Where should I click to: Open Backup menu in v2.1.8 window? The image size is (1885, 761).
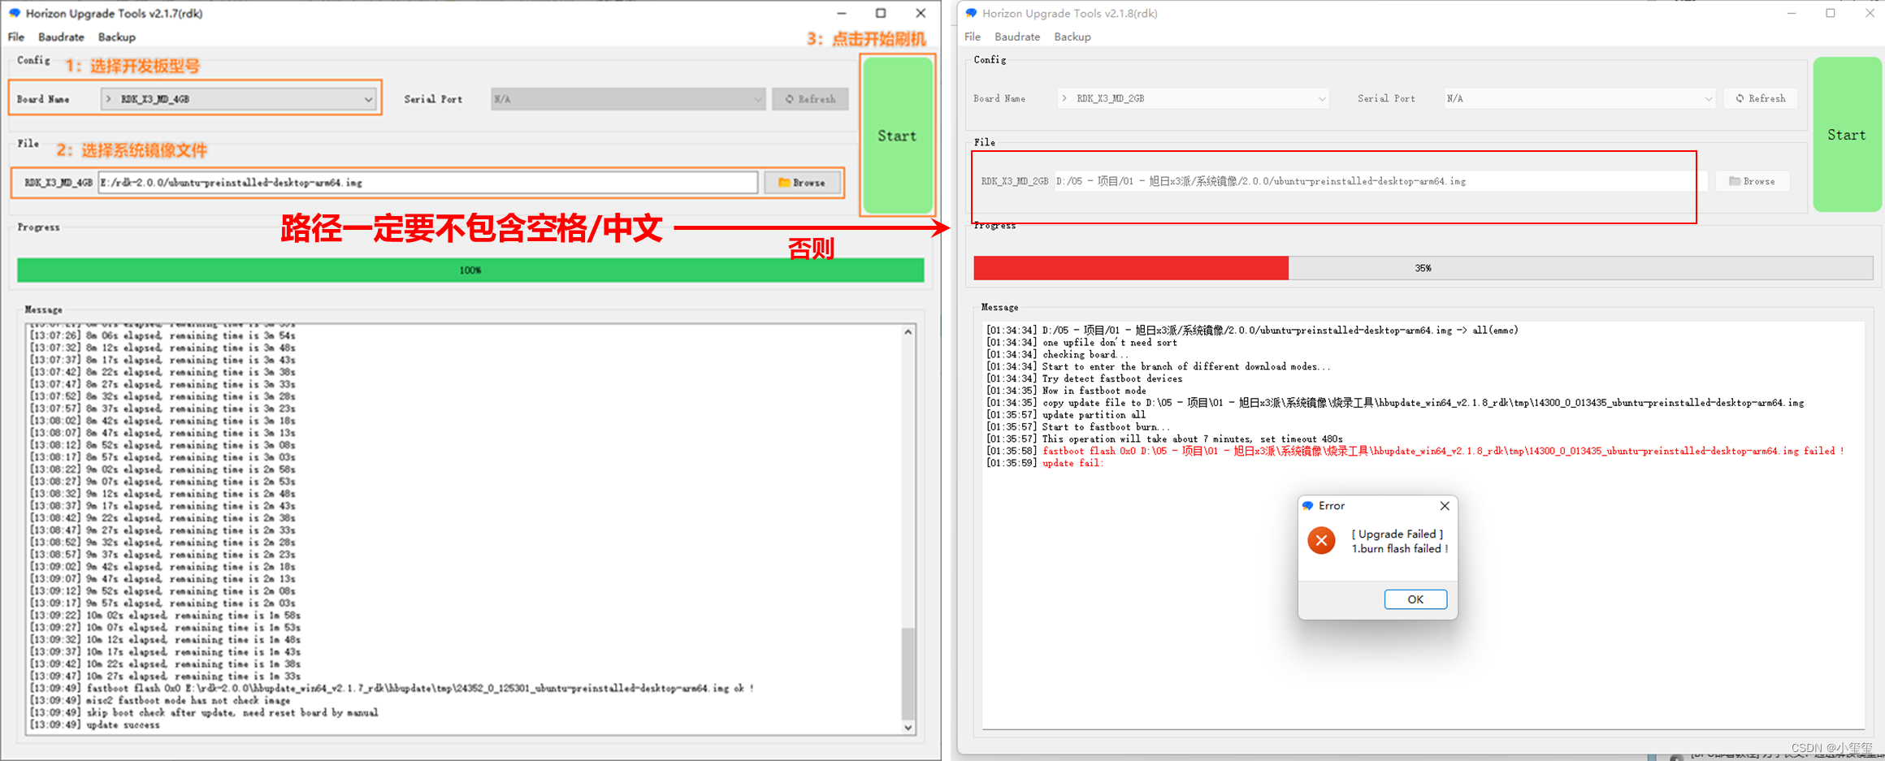point(1072,37)
